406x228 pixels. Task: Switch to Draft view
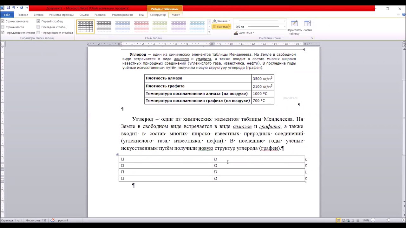(357, 220)
